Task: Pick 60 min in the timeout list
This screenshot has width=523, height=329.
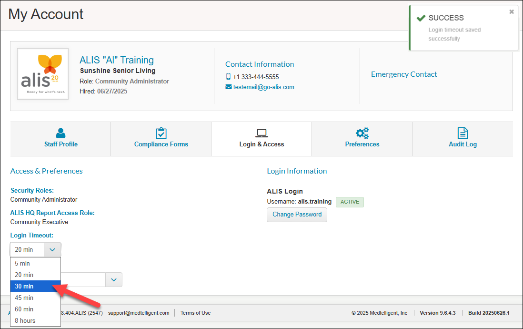Action: coord(35,309)
